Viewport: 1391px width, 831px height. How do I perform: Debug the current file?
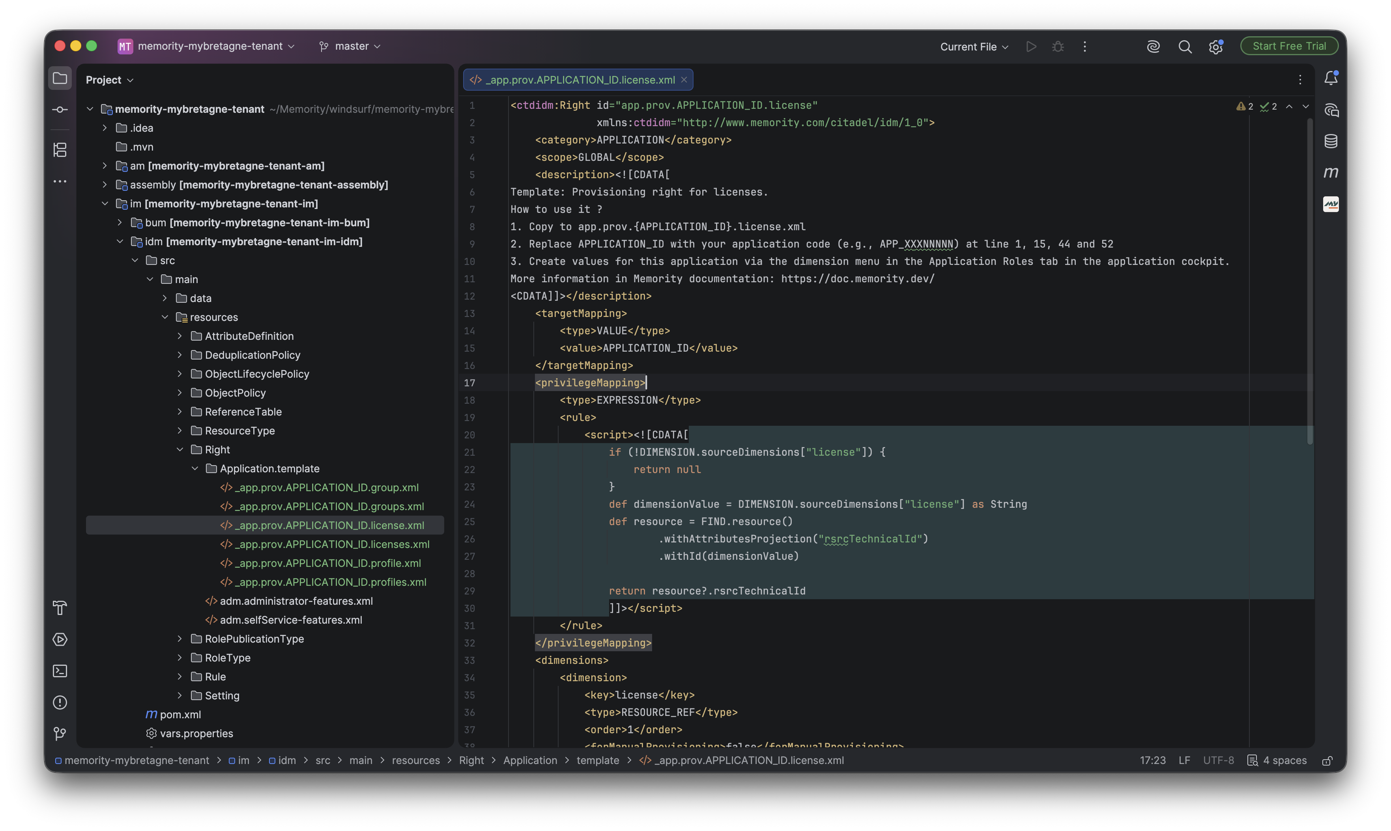(x=1058, y=47)
